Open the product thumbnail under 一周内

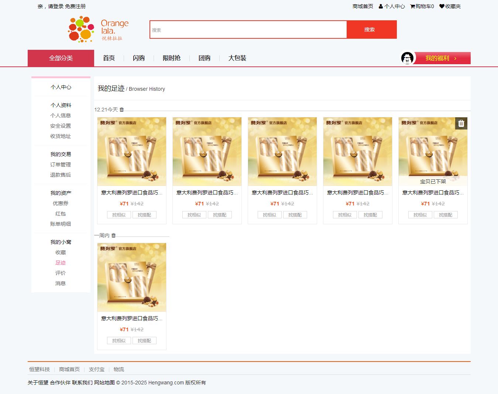pyautogui.click(x=132, y=277)
